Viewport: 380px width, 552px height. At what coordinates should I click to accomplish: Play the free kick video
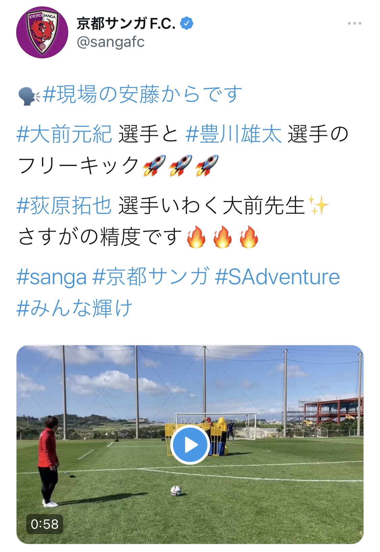click(x=190, y=445)
